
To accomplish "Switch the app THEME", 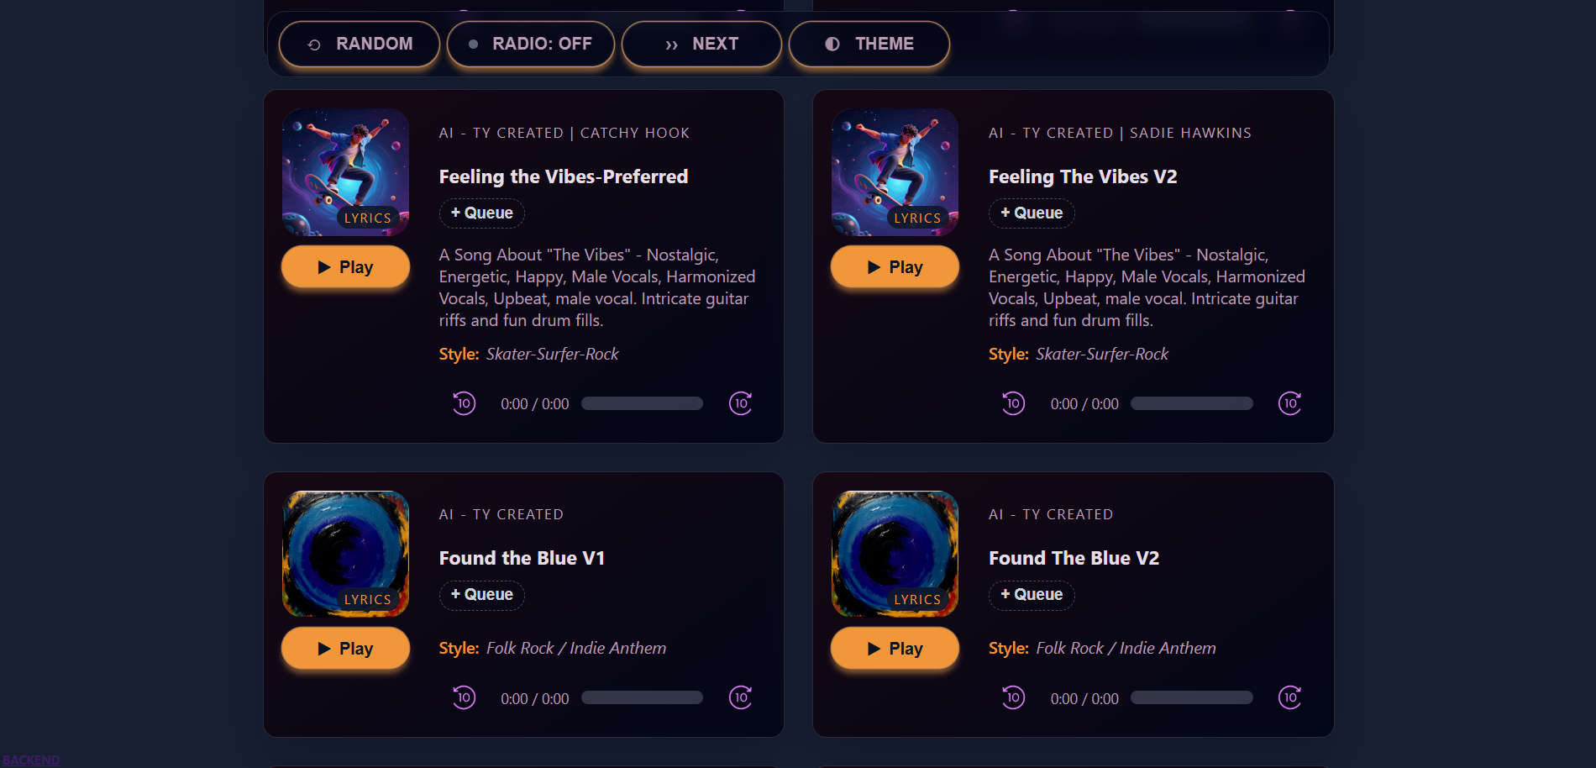I will [869, 44].
